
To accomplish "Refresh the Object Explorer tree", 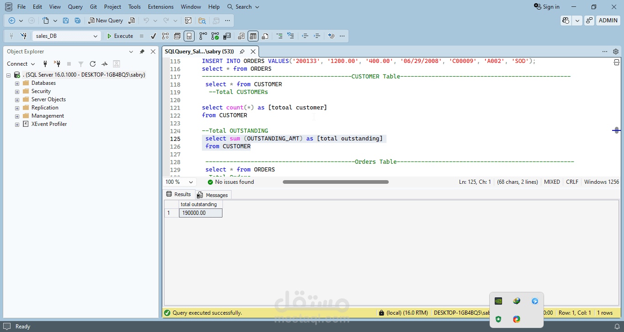I will 93,64.
